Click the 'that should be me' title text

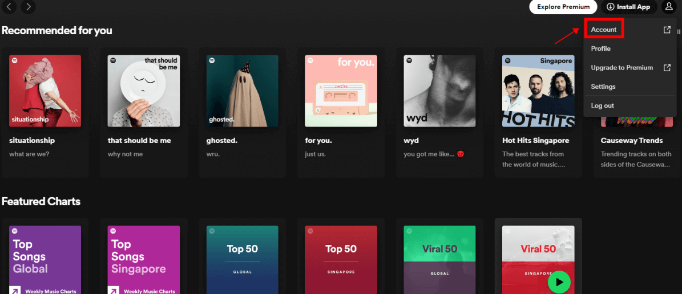point(139,141)
